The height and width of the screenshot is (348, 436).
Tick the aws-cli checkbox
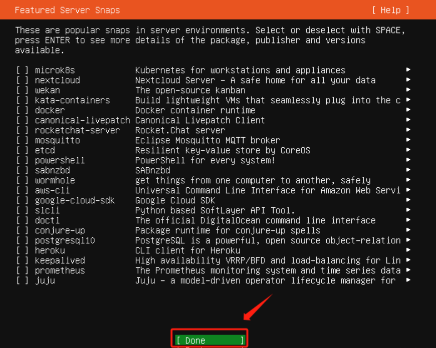point(22,190)
